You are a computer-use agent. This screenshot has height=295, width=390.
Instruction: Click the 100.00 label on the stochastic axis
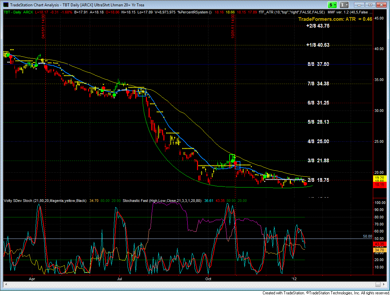coord(380,203)
